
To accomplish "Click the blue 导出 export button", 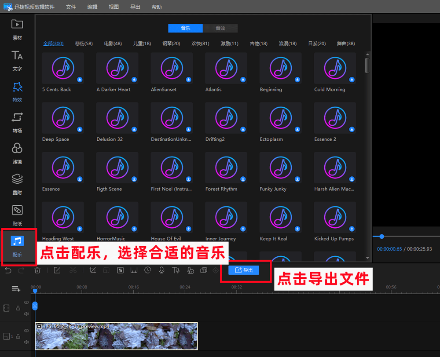I will click(x=244, y=270).
